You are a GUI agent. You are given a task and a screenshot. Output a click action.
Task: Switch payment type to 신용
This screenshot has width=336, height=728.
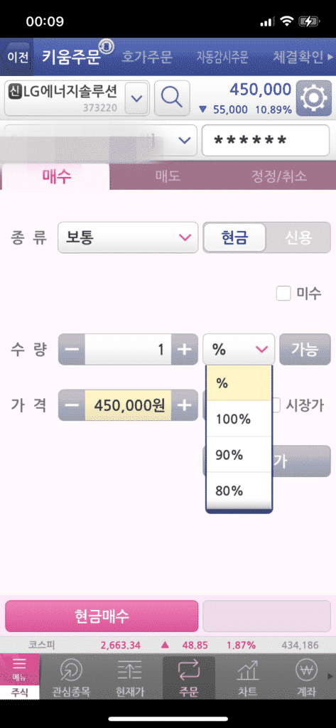pos(298,237)
